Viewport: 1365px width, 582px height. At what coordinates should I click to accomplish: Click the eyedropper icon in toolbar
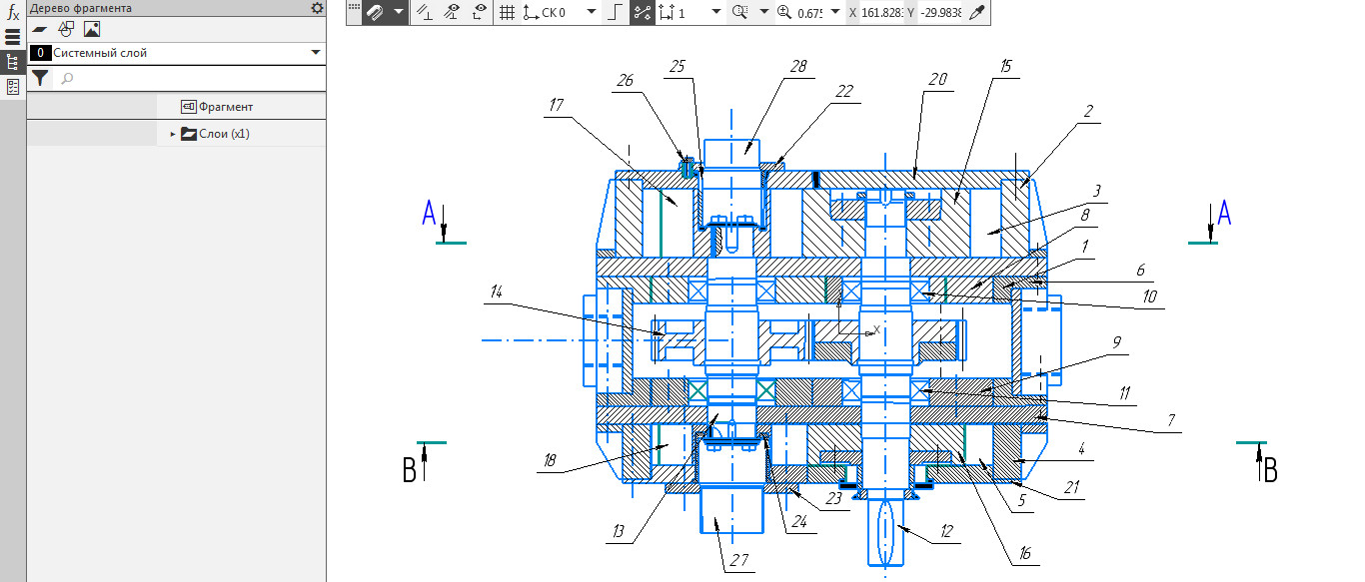tap(977, 13)
